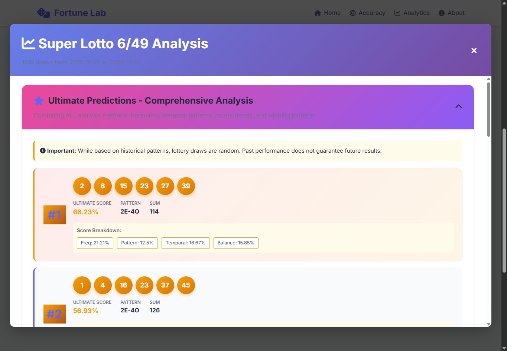
Task: Click the #1 rank badge
Action: click(55, 215)
